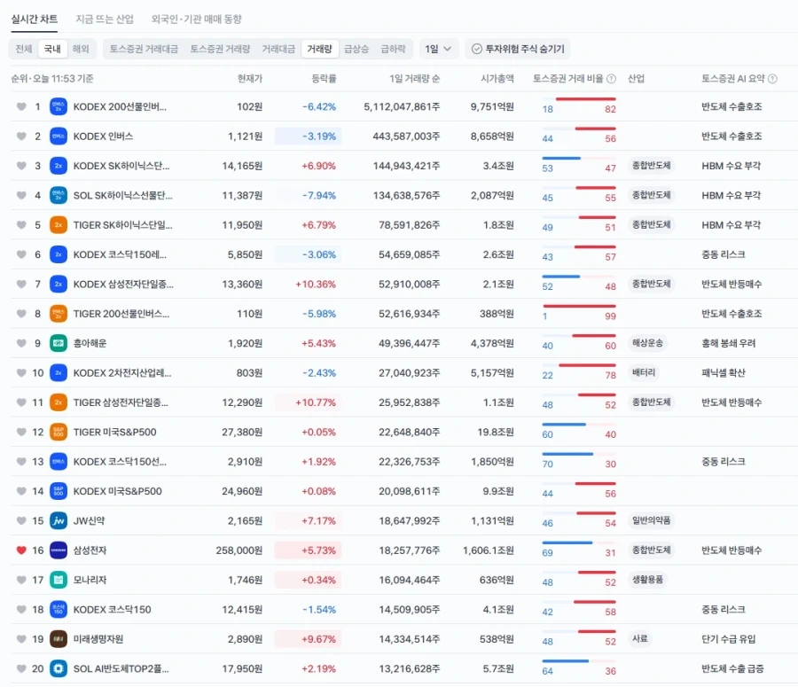798x687 pixels.
Task: Switch to the 실시간 차트 tab
Action: point(34,20)
